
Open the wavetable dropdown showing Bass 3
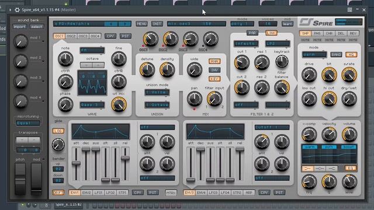(x=92, y=105)
